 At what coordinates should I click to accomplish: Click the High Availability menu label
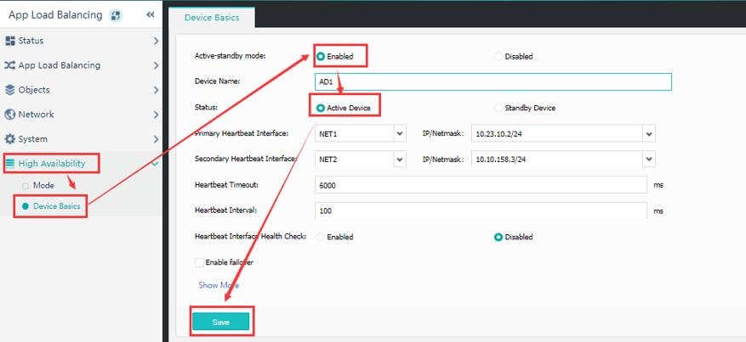52,164
